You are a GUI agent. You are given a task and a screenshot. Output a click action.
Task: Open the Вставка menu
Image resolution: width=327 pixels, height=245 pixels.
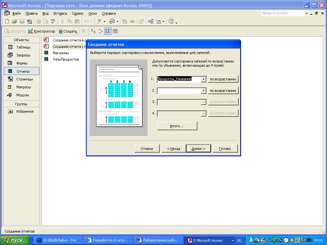[60, 13]
